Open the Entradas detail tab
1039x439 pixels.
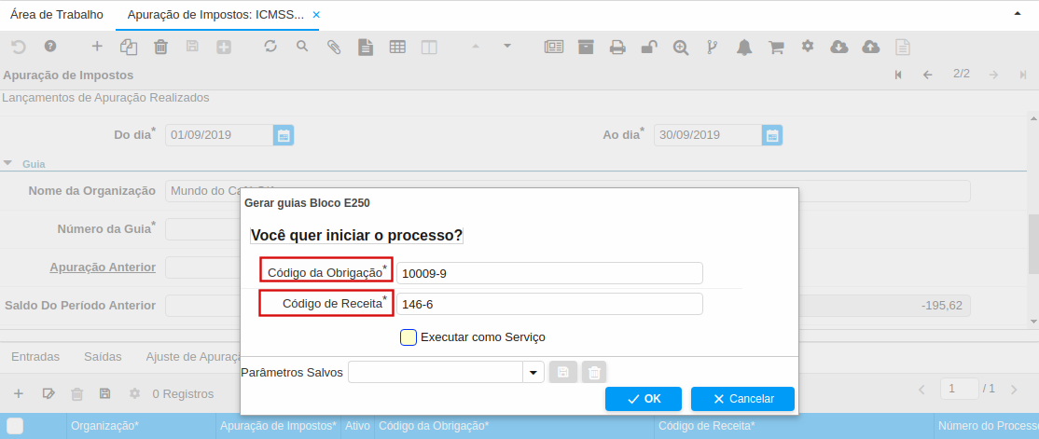pyautogui.click(x=35, y=357)
